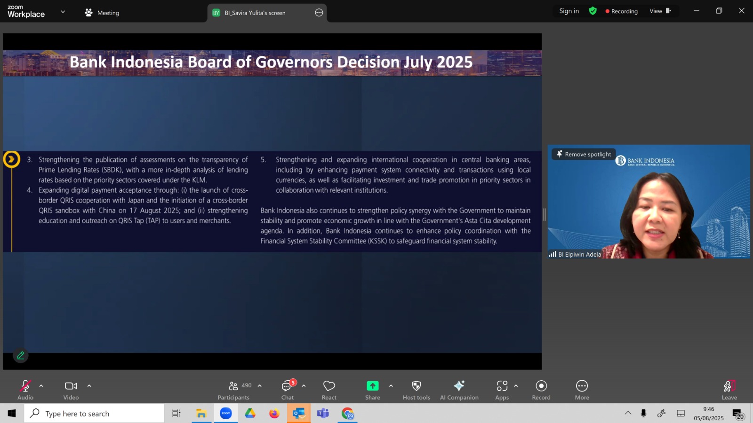The height and width of the screenshot is (423, 753).
Task: Toggle the Video camera
Action: tap(71, 390)
